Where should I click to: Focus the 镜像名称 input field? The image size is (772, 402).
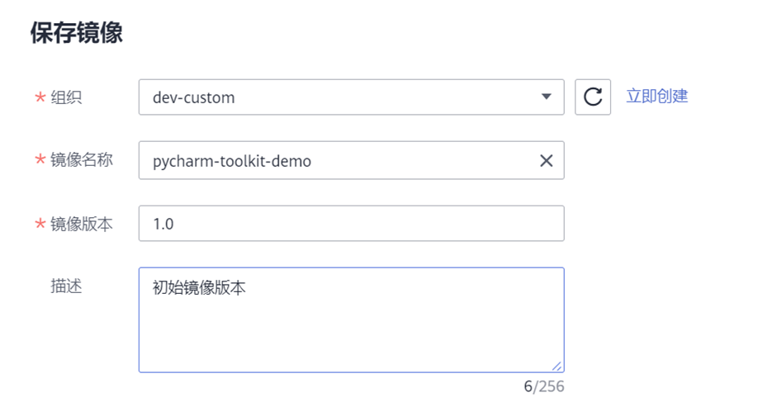click(x=413, y=161)
